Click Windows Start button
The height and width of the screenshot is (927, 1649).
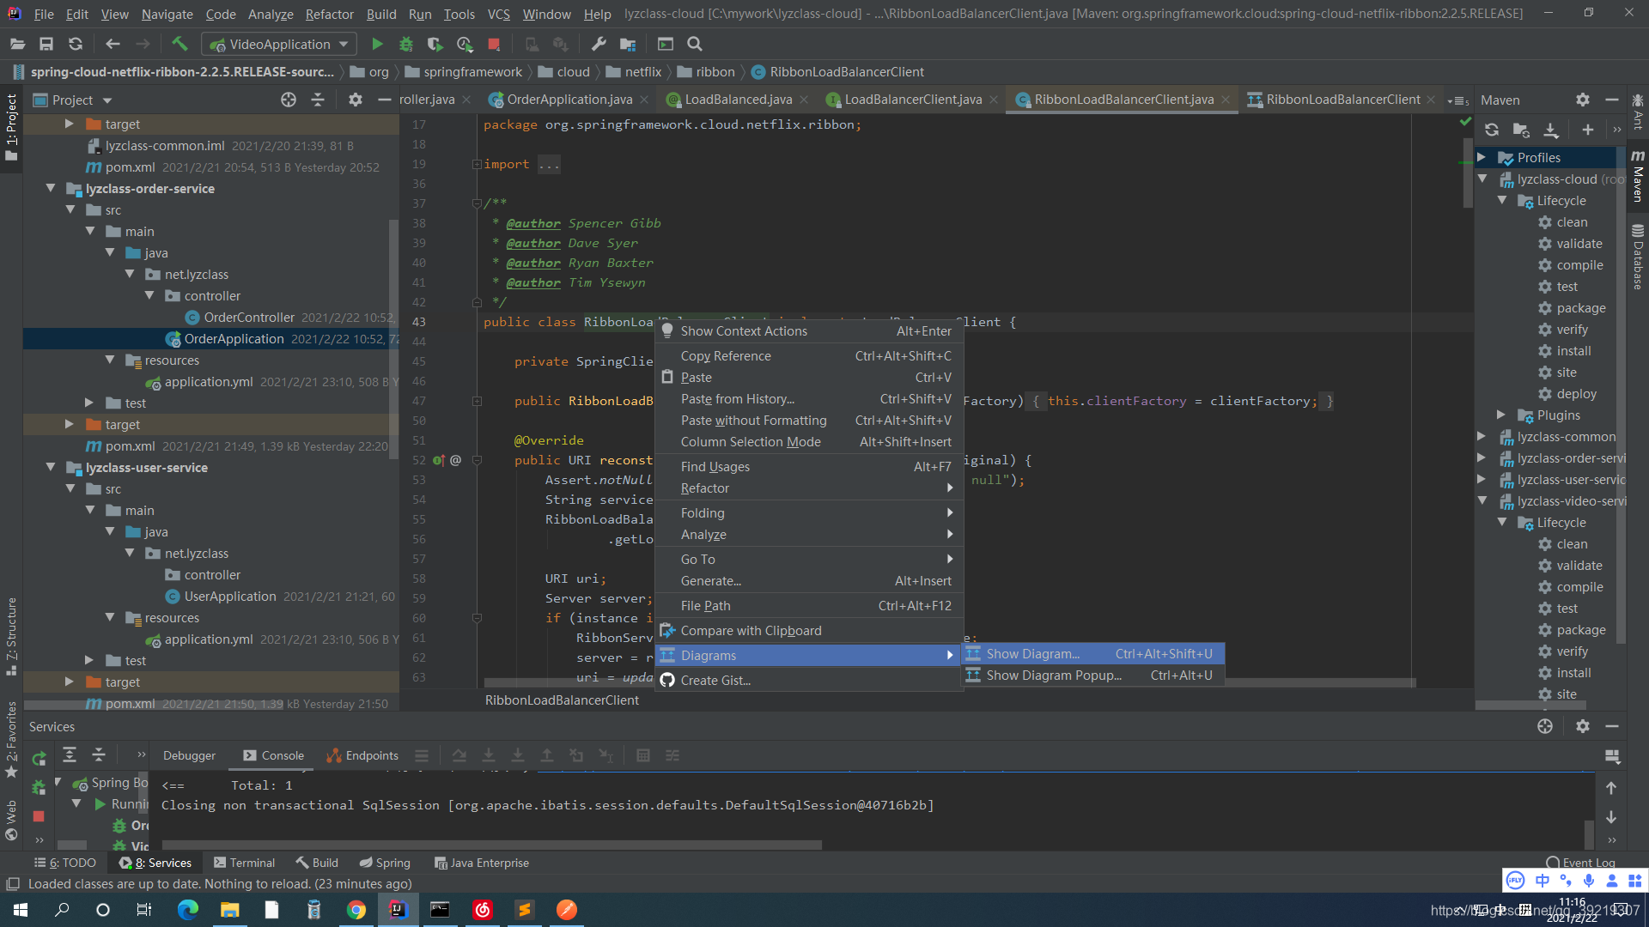pyautogui.click(x=21, y=910)
